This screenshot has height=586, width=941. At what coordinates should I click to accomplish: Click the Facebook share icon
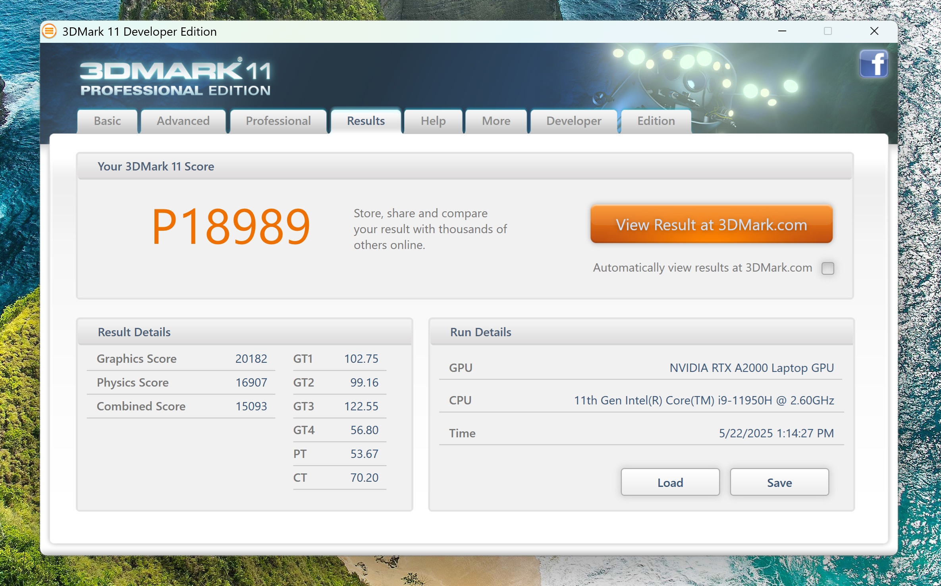(x=874, y=64)
